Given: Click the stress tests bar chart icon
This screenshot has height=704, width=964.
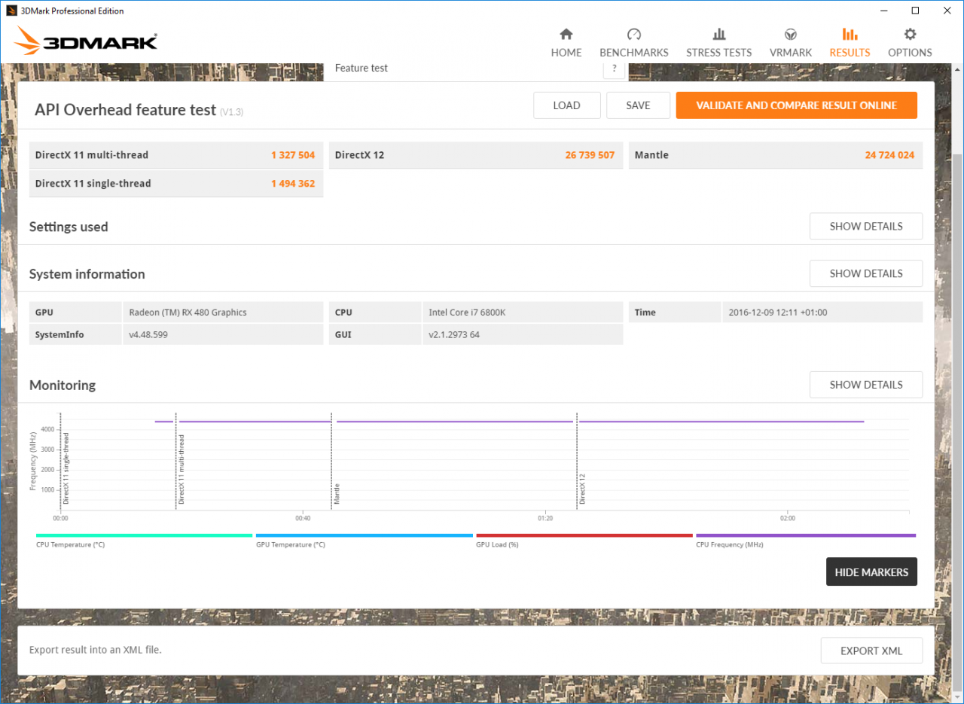Looking at the screenshot, I should click(x=719, y=34).
